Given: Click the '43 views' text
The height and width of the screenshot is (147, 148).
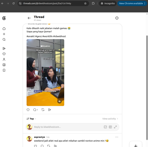Looking at the screenshot, I should pos(37,20).
